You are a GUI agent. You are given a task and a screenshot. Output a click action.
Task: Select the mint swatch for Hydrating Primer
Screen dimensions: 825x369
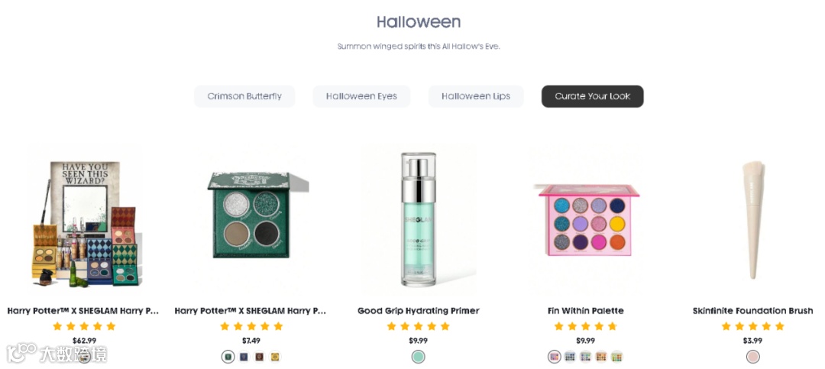click(x=418, y=357)
